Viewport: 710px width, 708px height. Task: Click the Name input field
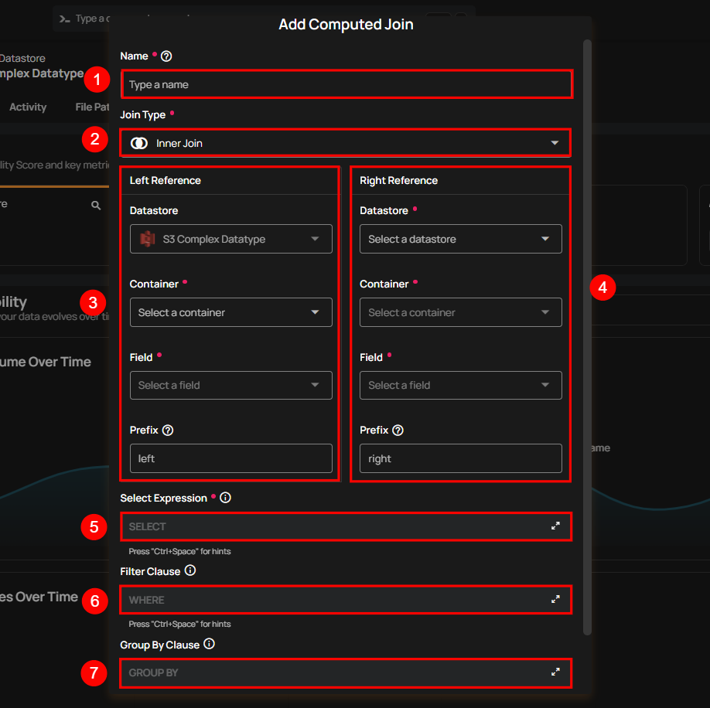[346, 84]
